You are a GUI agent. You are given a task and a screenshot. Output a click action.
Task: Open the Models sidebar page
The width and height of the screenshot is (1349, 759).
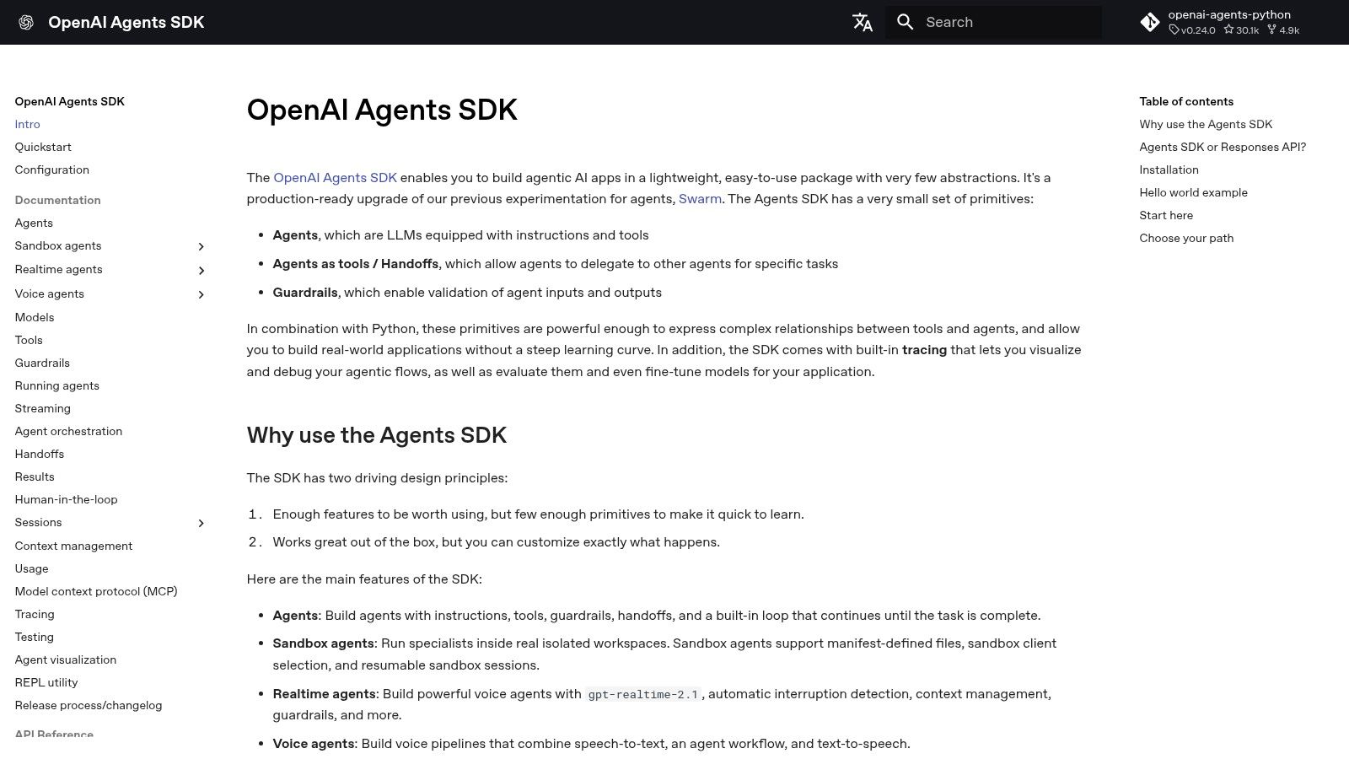(x=35, y=317)
